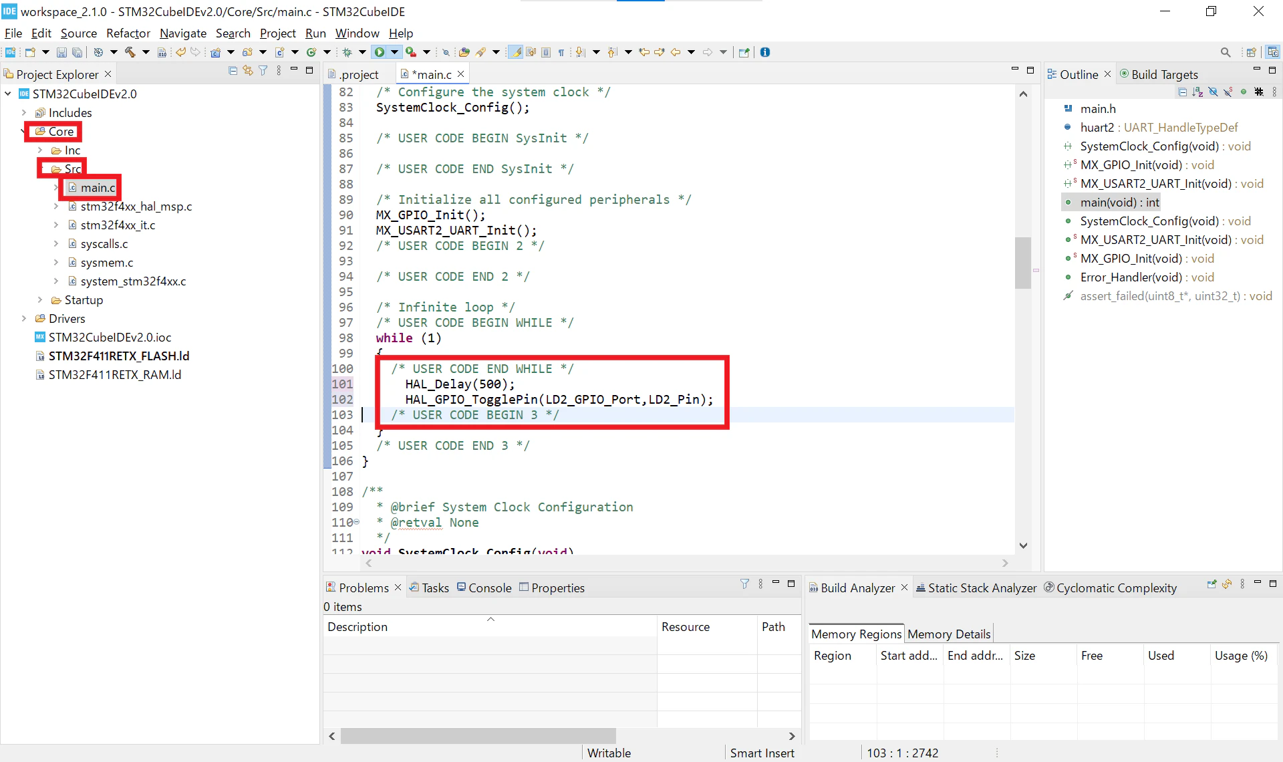Open the Memory Details sub-tab
Viewport: 1283px width, 762px height.
click(x=949, y=634)
